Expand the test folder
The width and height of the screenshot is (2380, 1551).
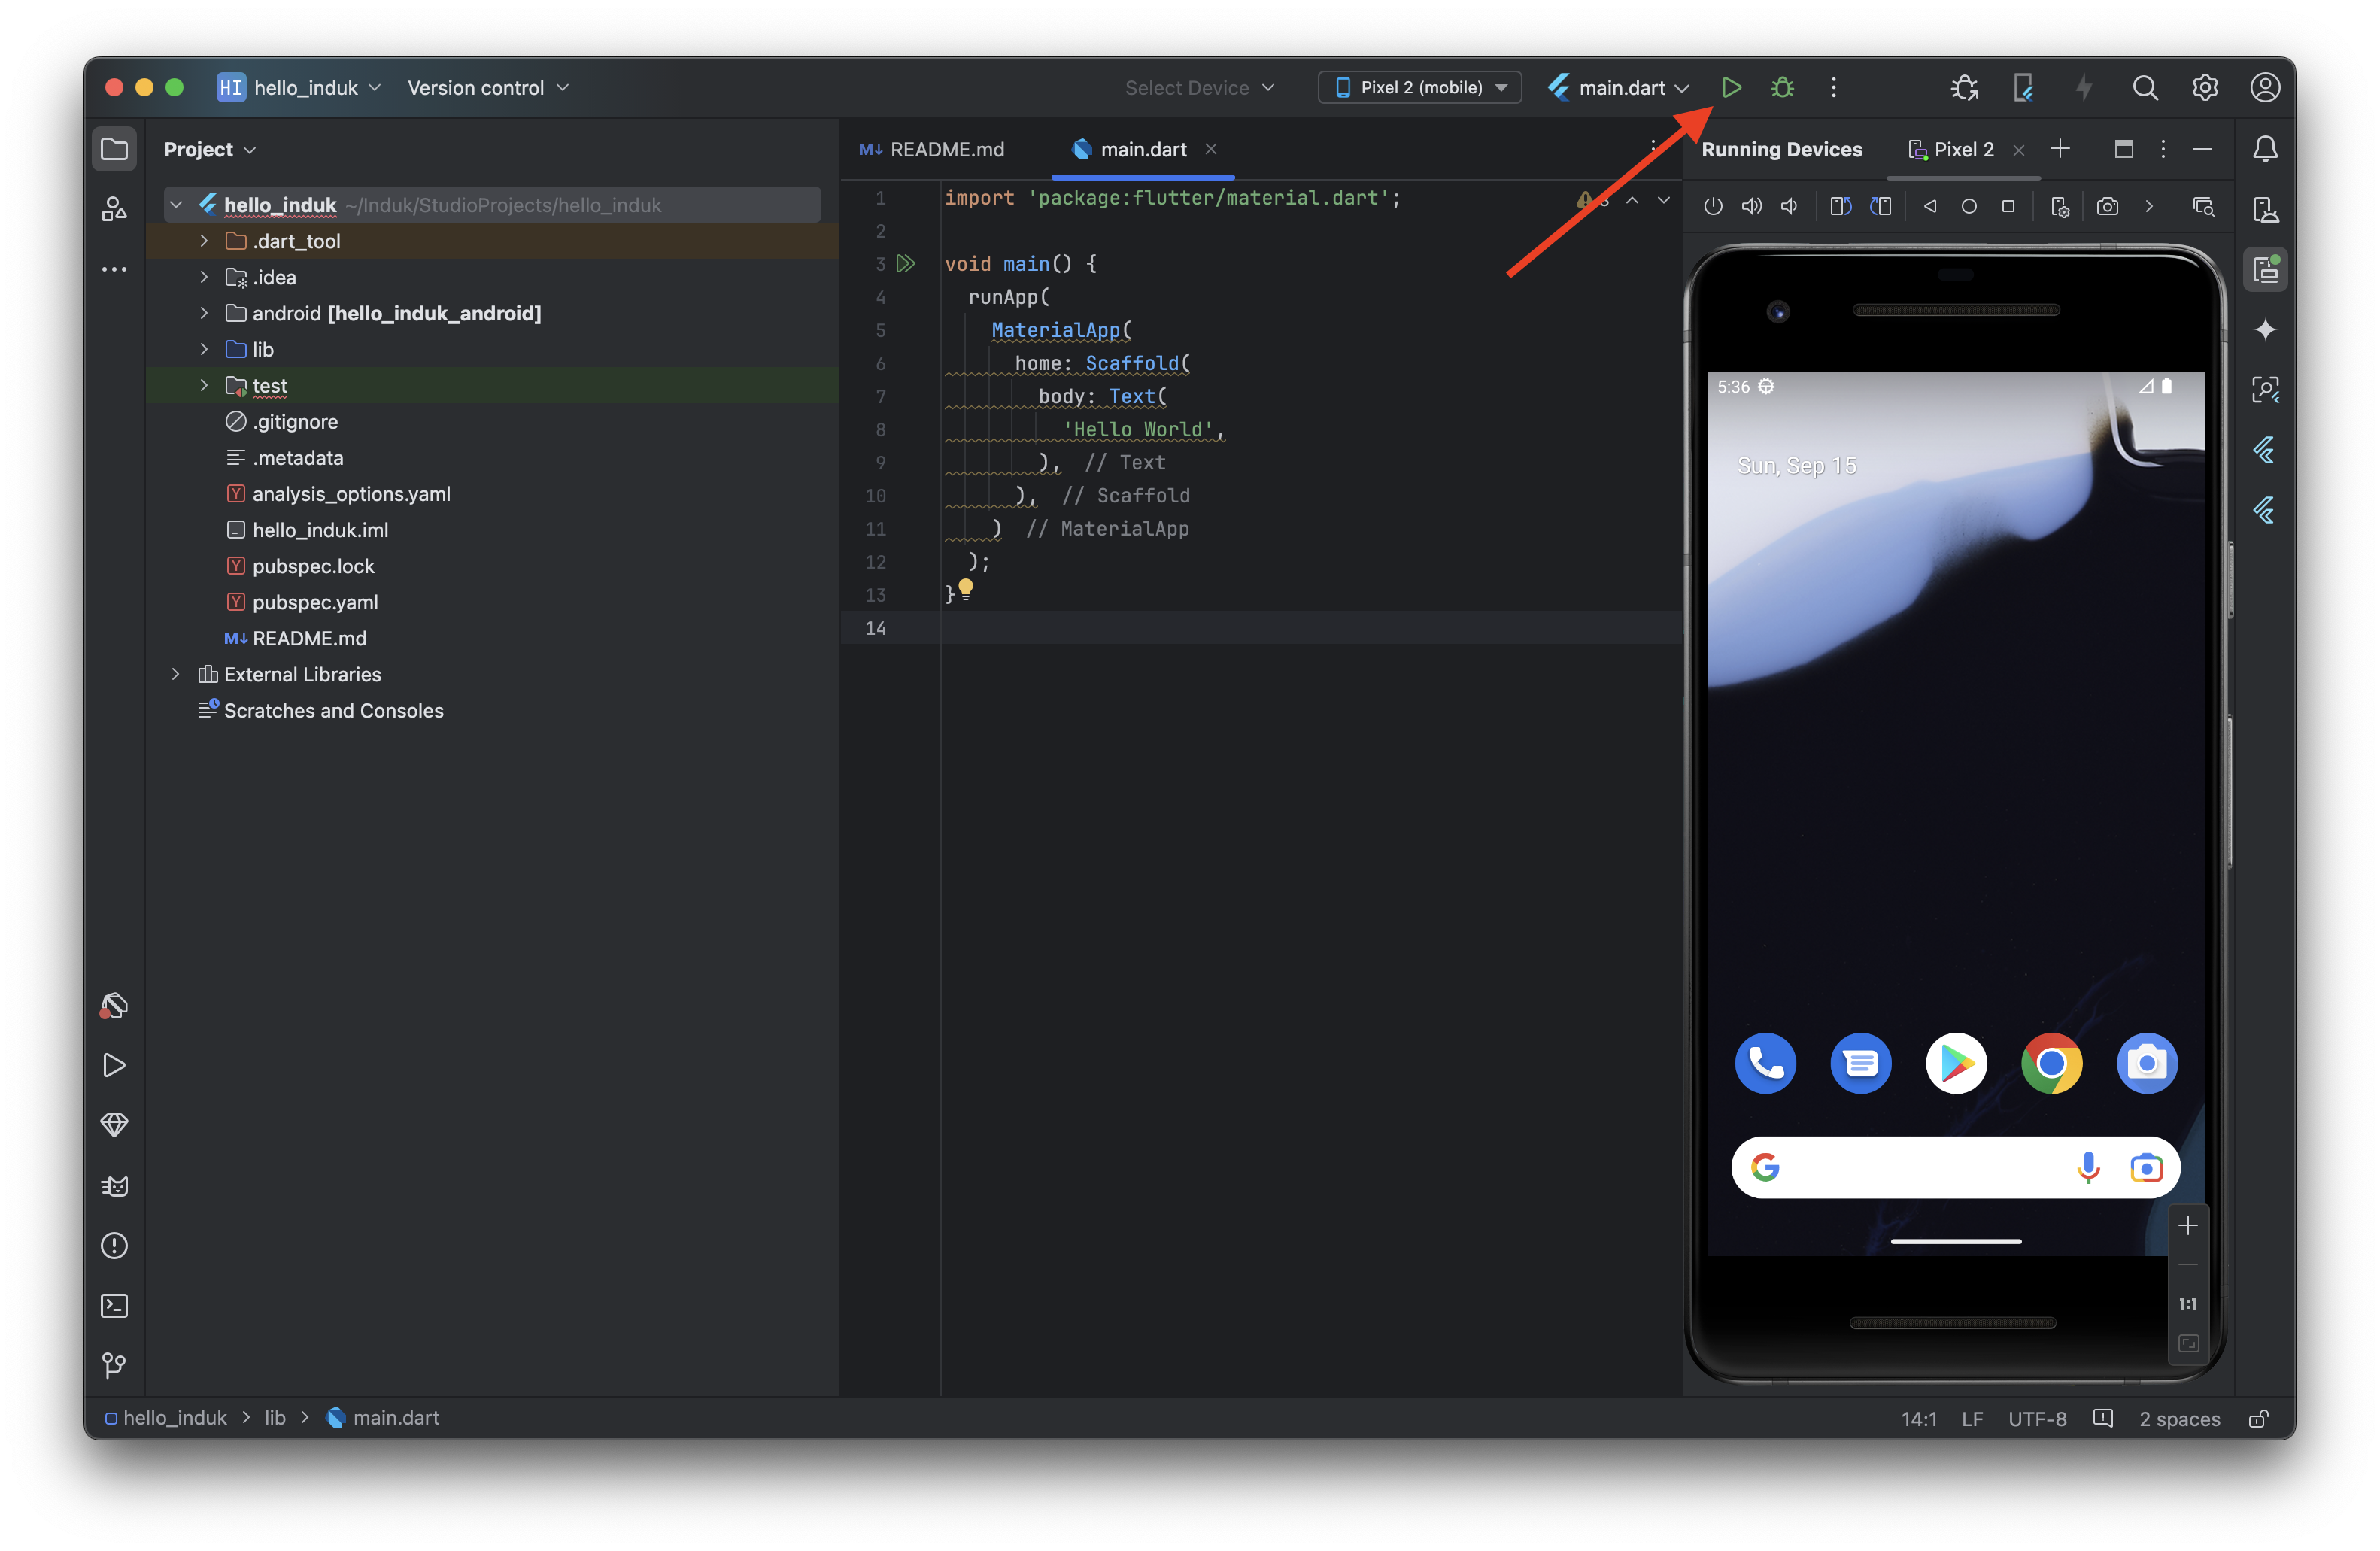tap(204, 385)
